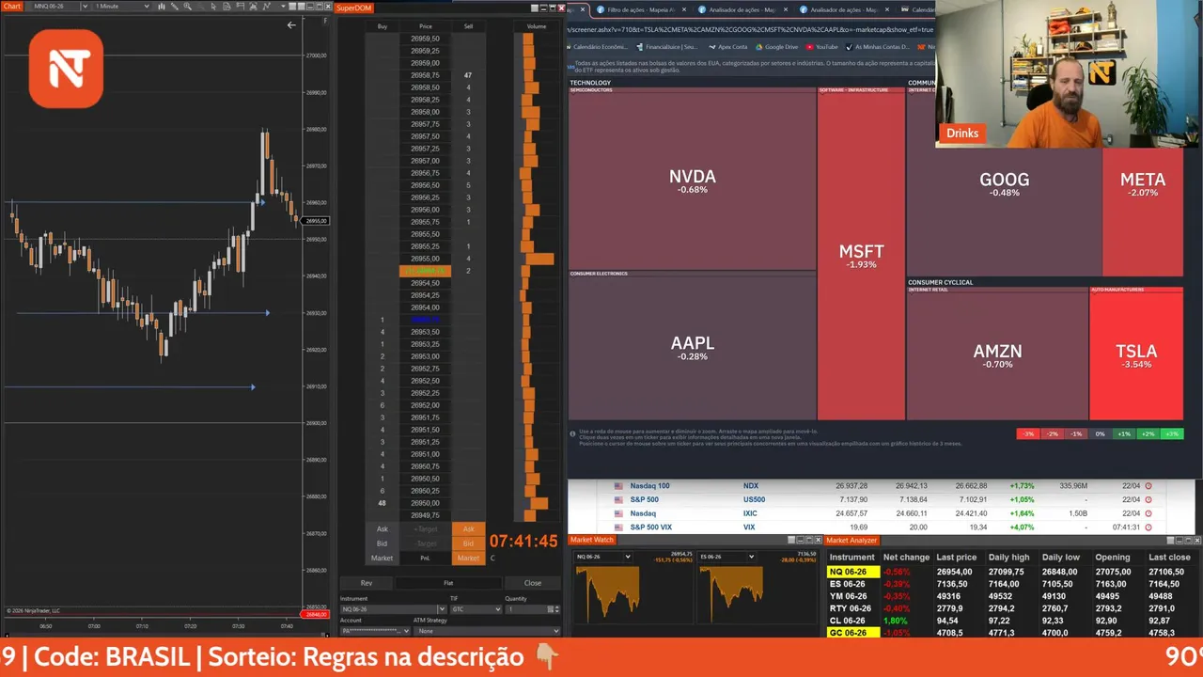Click the highlighted current price row in SuperDOM
This screenshot has width=1203, height=677.
click(425, 271)
